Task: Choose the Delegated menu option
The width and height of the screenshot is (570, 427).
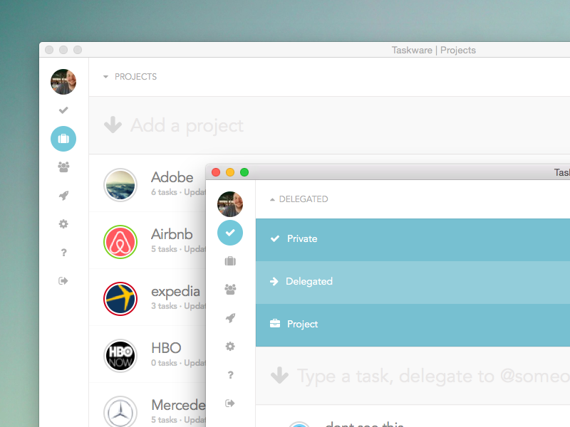Action: 413,282
